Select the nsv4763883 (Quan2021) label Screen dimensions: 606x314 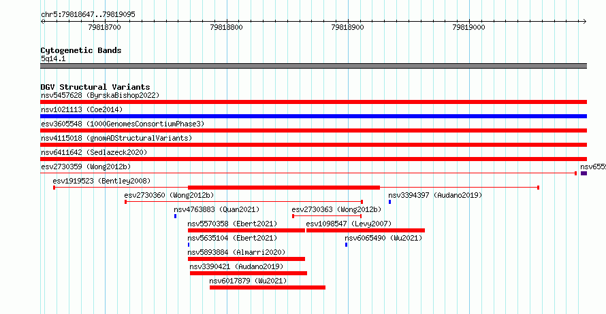pos(217,209)
